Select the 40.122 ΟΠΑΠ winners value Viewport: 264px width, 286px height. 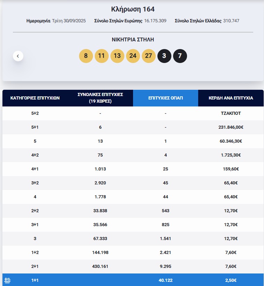pos(165,280)
